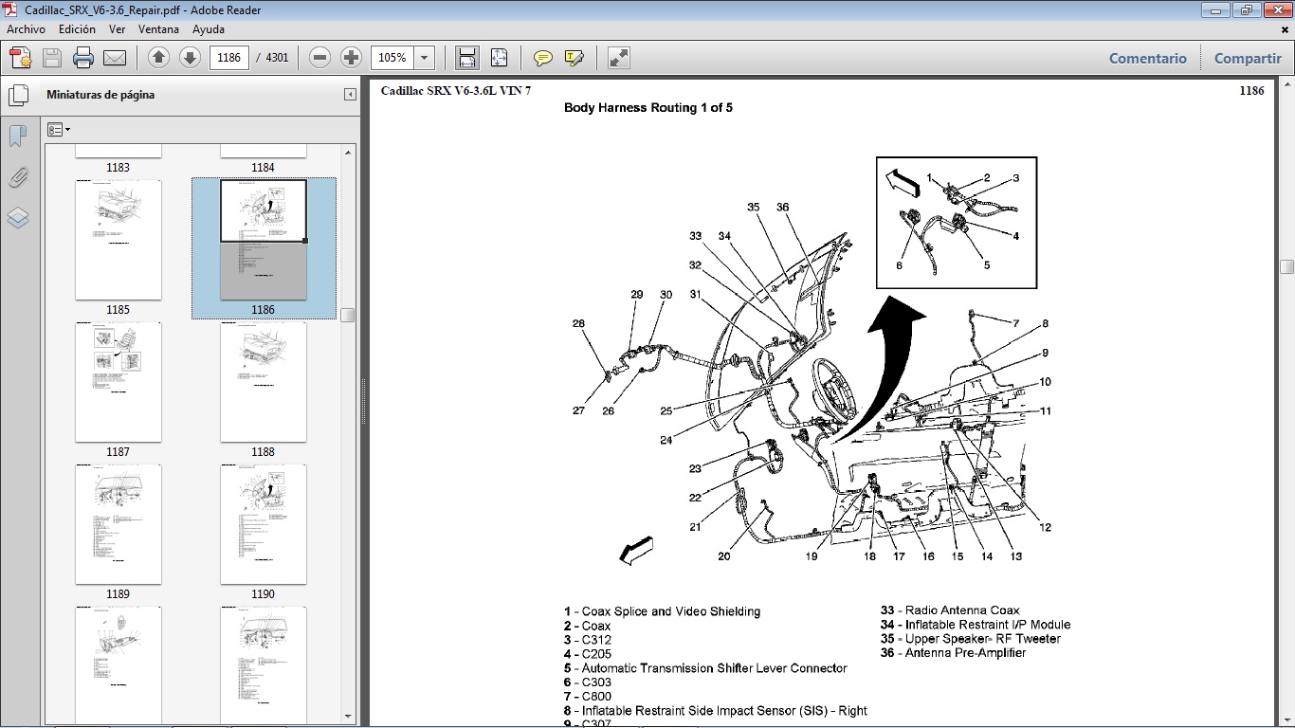Image resolution: width=1295 pixels, height=728 pixels.
Task: Click the Save file icon
Action: coord(52,58)
